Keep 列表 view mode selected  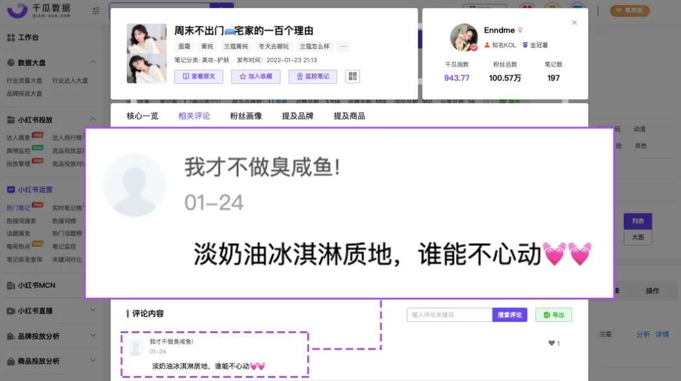638,221
